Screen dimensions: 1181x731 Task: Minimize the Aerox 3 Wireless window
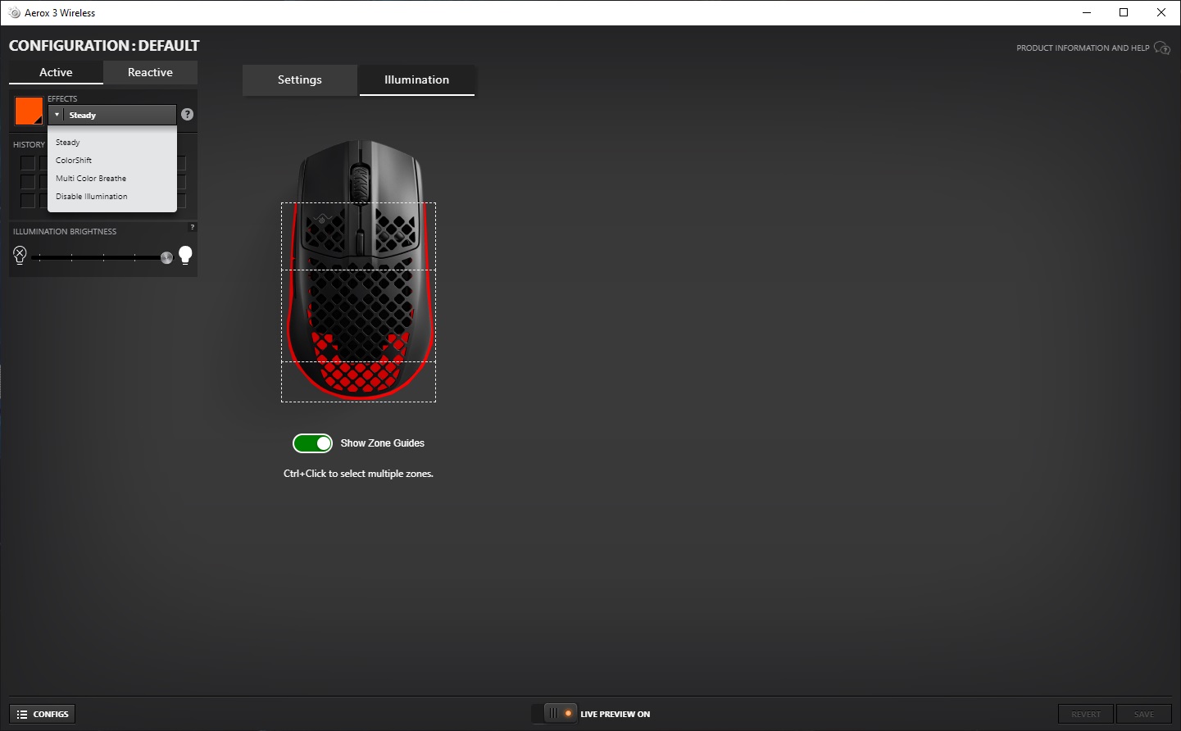pyautogui.click(x=1087, y=12)
